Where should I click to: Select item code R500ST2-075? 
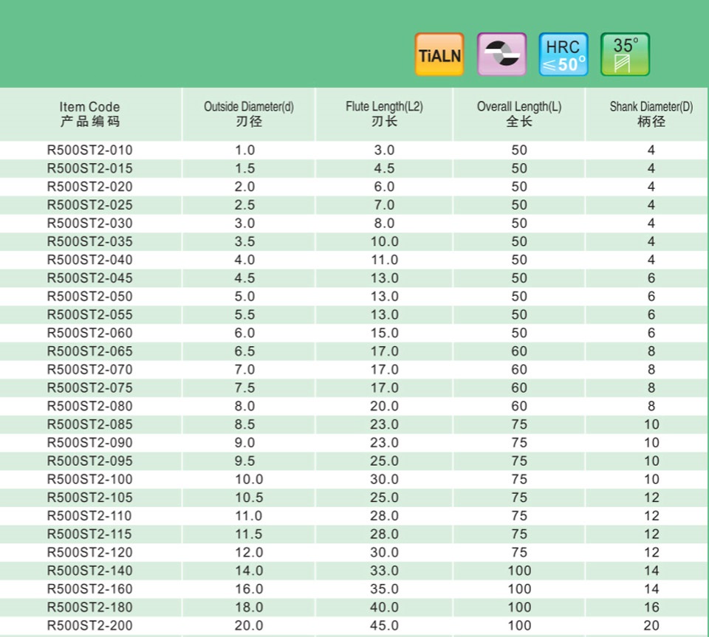90,388
